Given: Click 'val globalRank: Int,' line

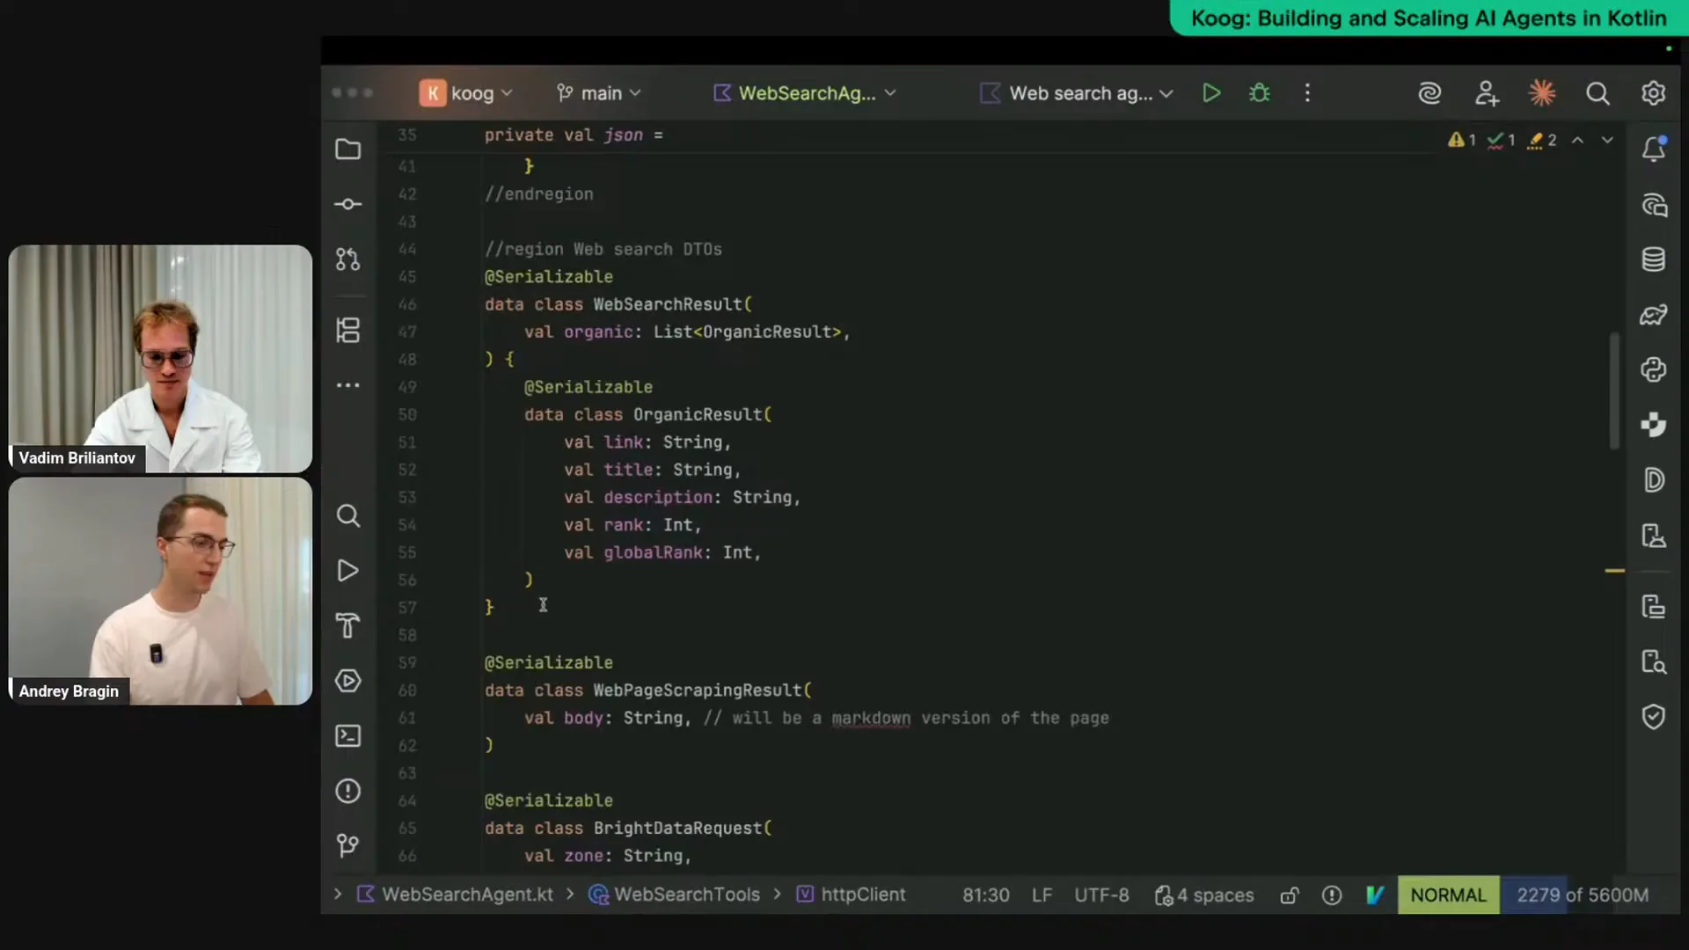Looking at the screenshot, I should pyautogui.click(x=662, y=552).
